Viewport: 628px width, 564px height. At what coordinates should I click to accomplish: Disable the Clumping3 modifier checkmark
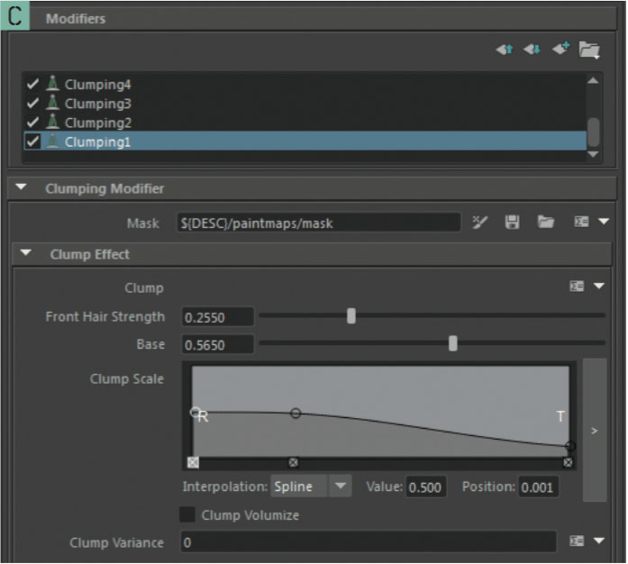(x=32, y=103)
